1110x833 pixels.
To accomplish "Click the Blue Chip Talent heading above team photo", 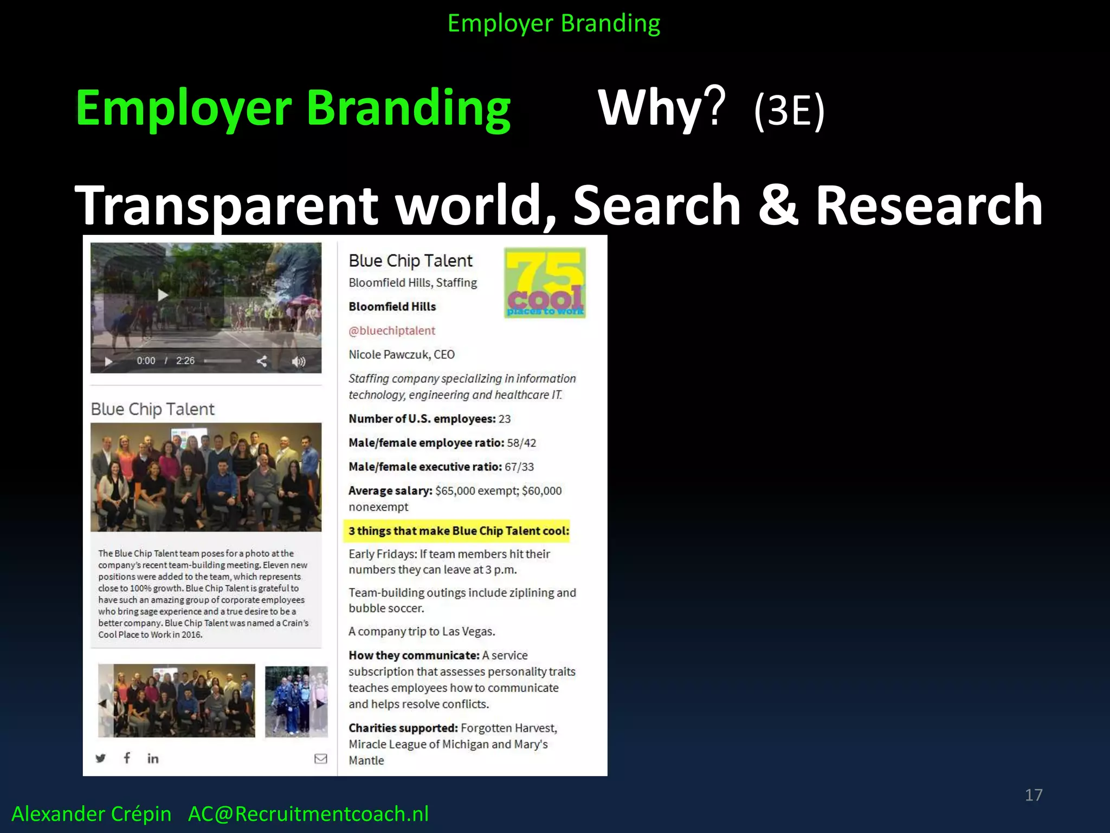I will point(153,409).
